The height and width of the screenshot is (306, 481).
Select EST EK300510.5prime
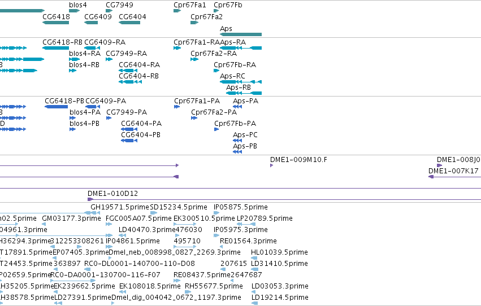tap(204, 218)
